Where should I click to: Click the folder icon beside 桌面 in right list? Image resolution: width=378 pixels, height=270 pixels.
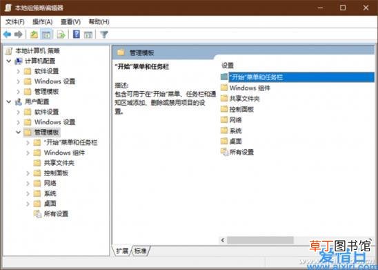coord(224,141)
